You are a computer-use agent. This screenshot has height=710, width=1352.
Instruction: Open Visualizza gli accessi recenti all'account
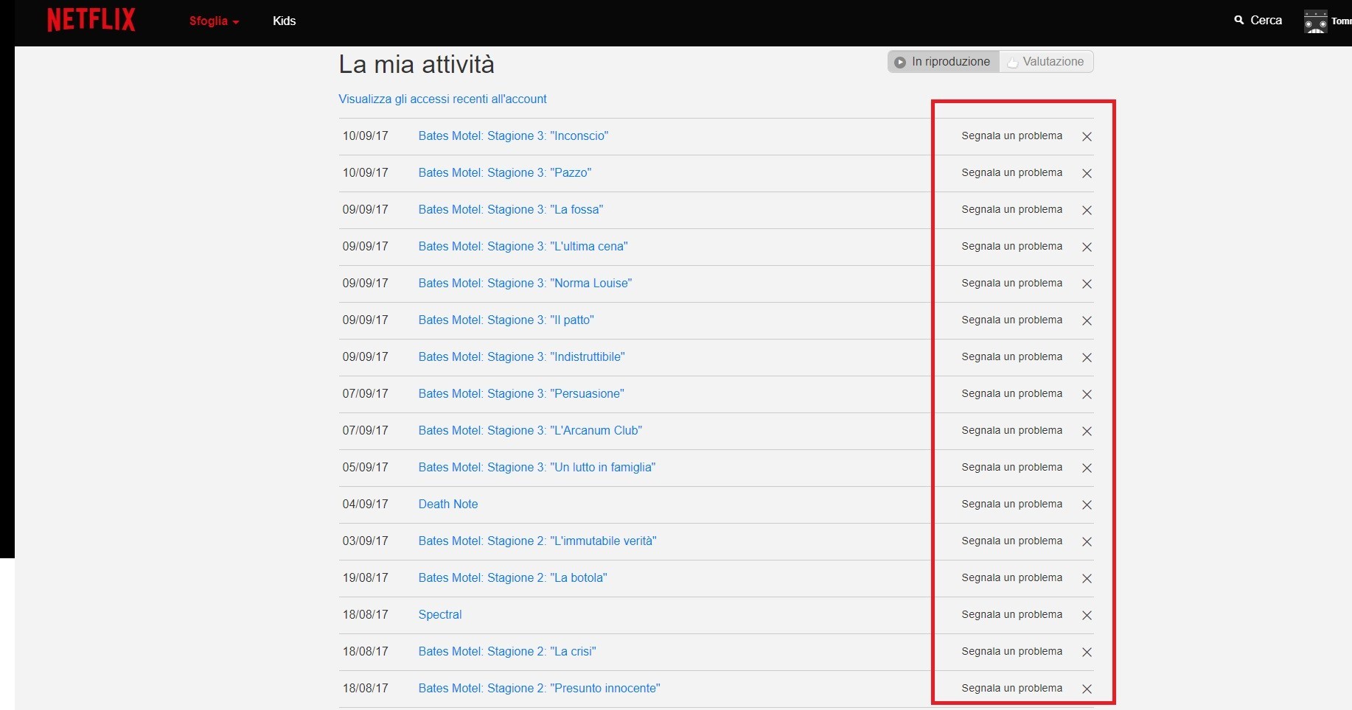tap(442, 99)
